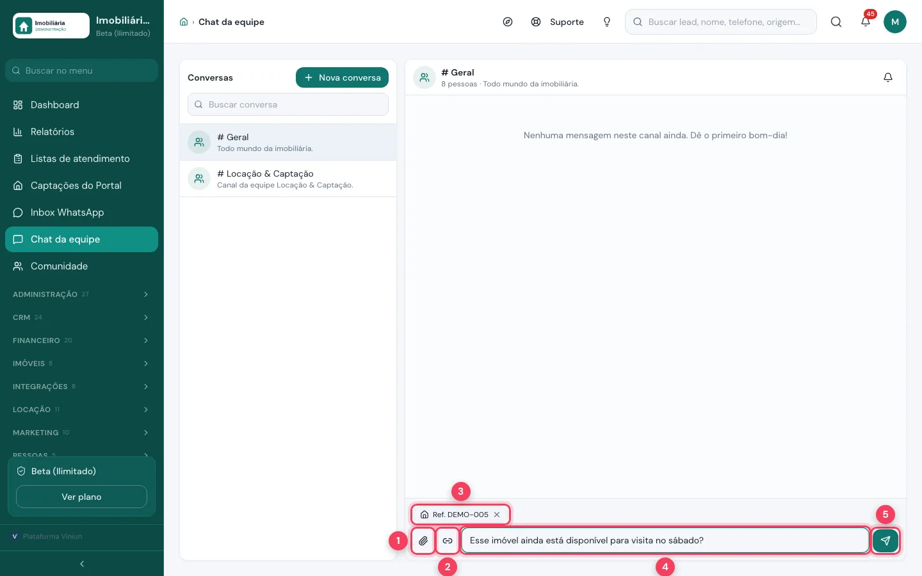Open the # Locação & Captação conversation
The width and height of the screenshot is (922, 576).
point(288,179)
